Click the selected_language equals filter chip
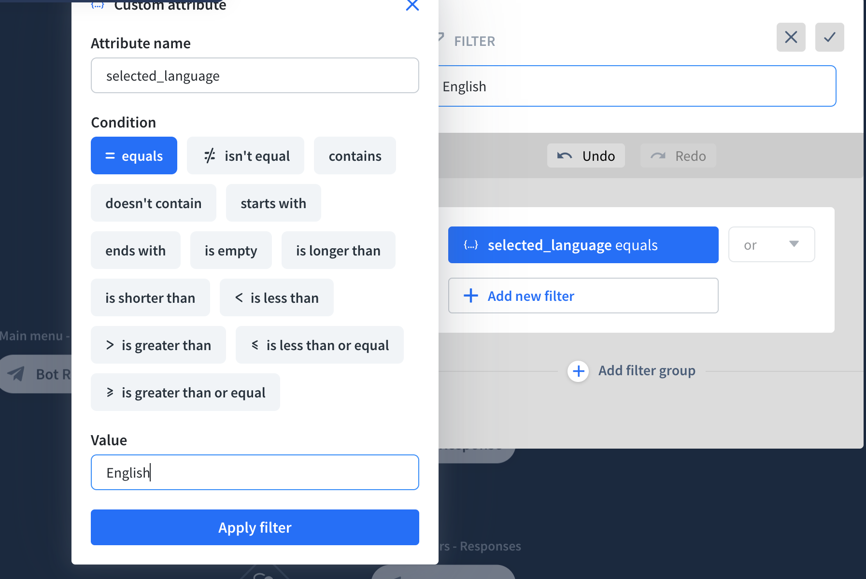 coord(583,245)
